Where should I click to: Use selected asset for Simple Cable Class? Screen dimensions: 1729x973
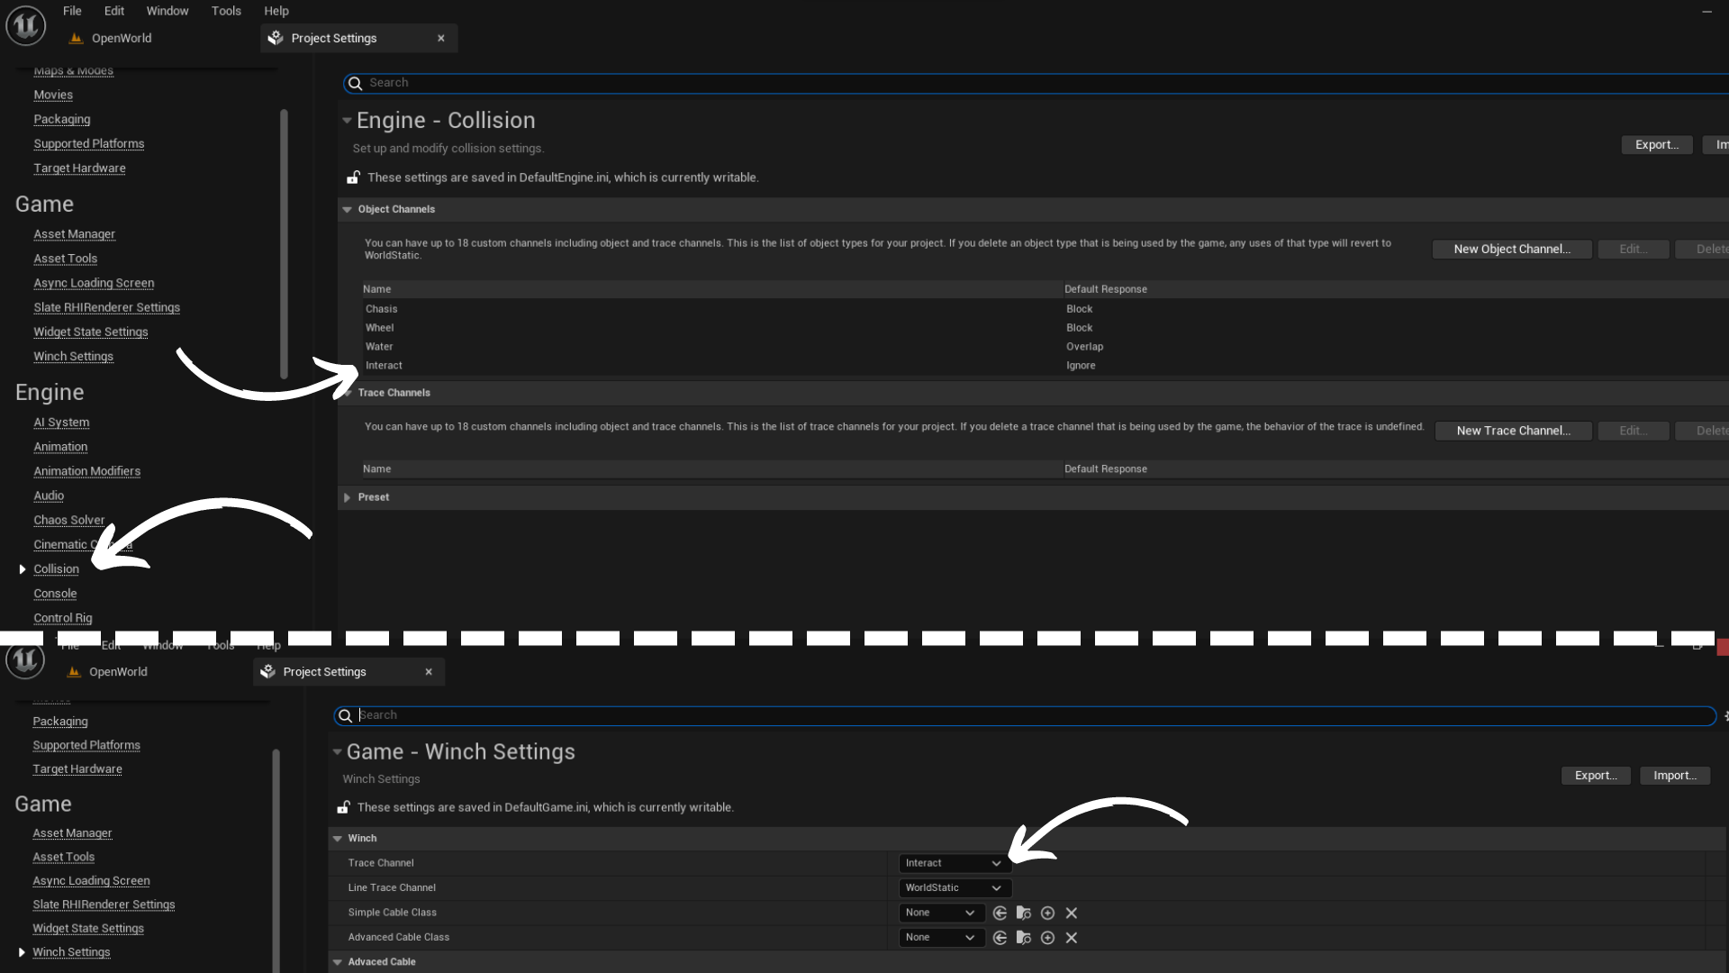1000,913
